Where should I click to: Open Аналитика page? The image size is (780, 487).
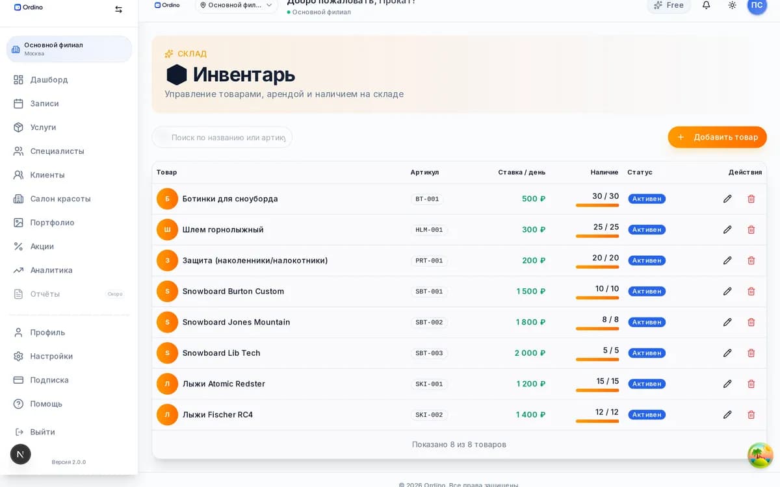pos(69,270)
